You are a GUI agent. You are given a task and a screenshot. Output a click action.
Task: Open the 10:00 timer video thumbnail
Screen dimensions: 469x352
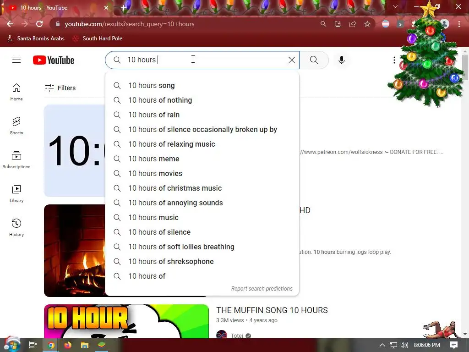(x=75, y=150)
